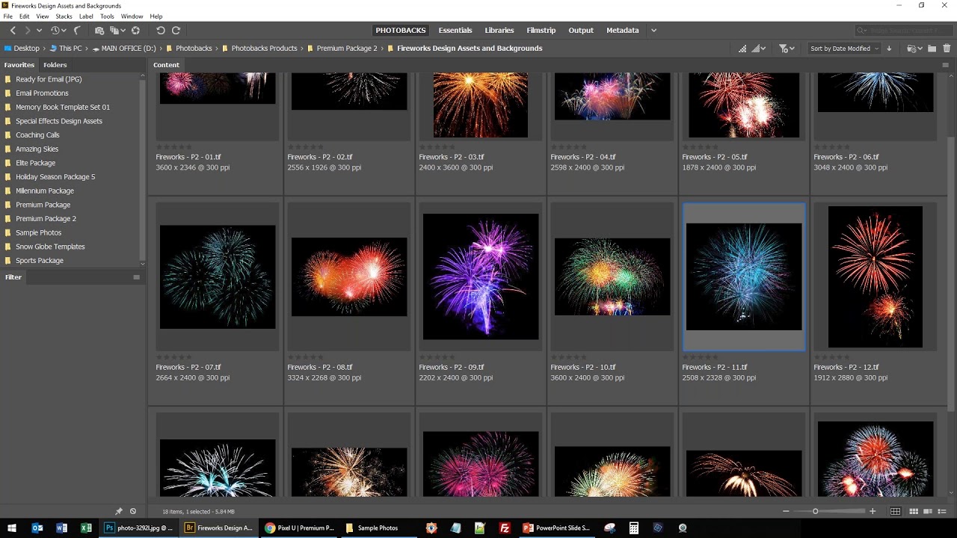The image size is (957, 538).
Task: Open Special Effects Design Assets favorite
Action: [59, 121]
